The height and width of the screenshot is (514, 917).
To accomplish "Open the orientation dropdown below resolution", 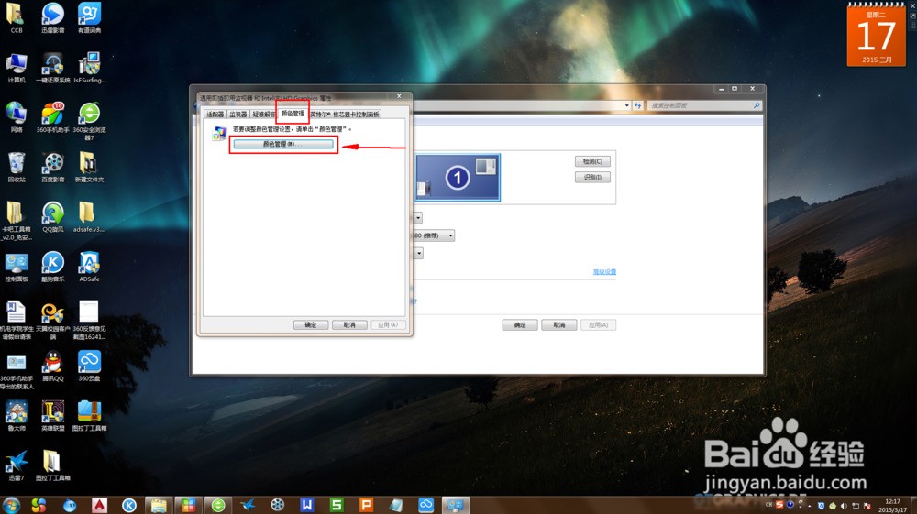I will click(418, 253).
